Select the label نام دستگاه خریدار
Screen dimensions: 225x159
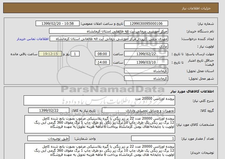(200, 31)
